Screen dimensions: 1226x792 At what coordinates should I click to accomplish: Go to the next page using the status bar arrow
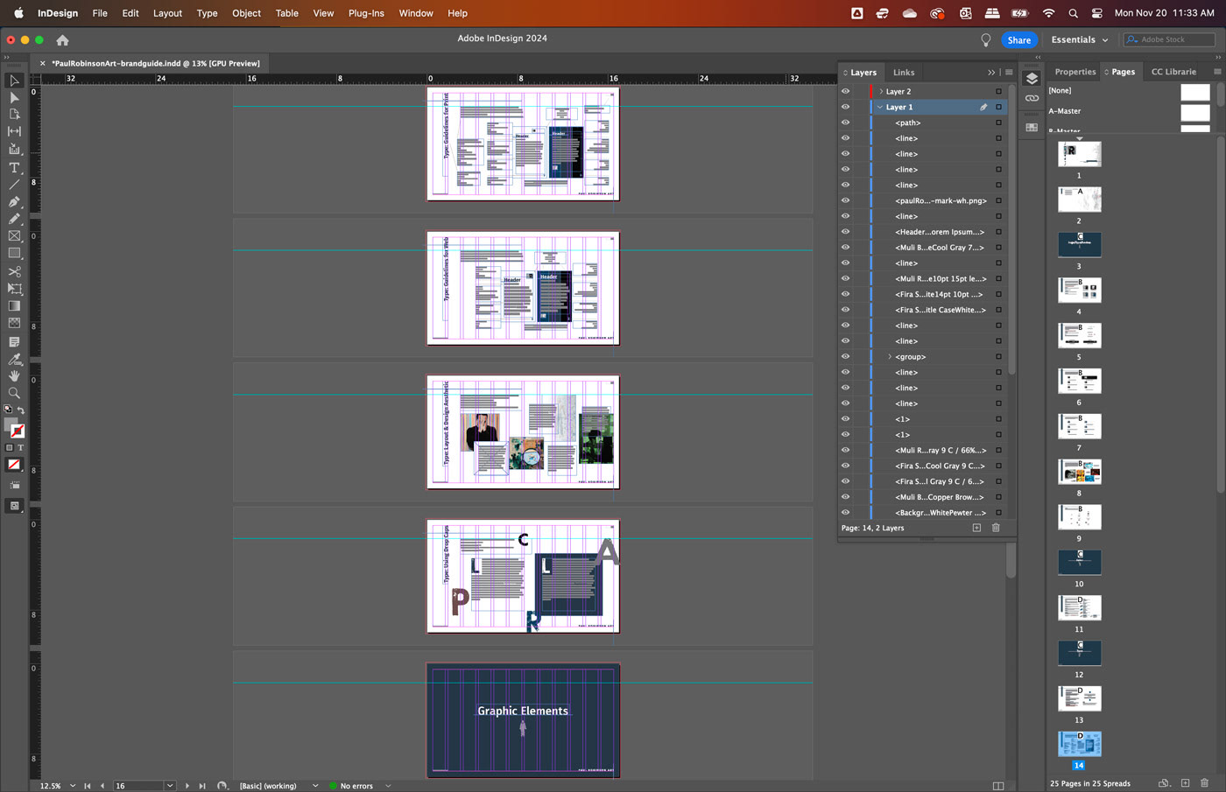tap(187, 786)
